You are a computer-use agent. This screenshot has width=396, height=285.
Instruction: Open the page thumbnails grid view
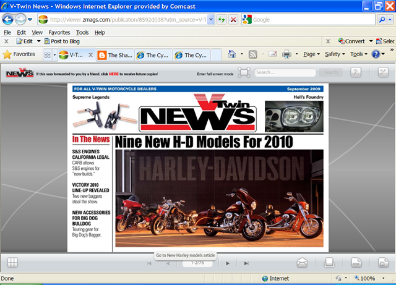coord(12,263)
